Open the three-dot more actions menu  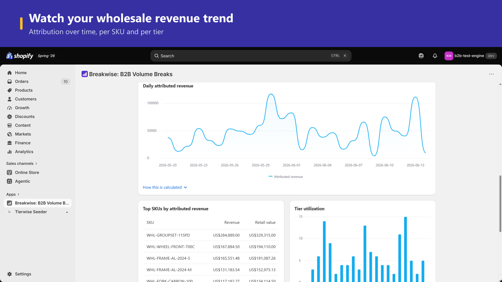tap(491, 74)
